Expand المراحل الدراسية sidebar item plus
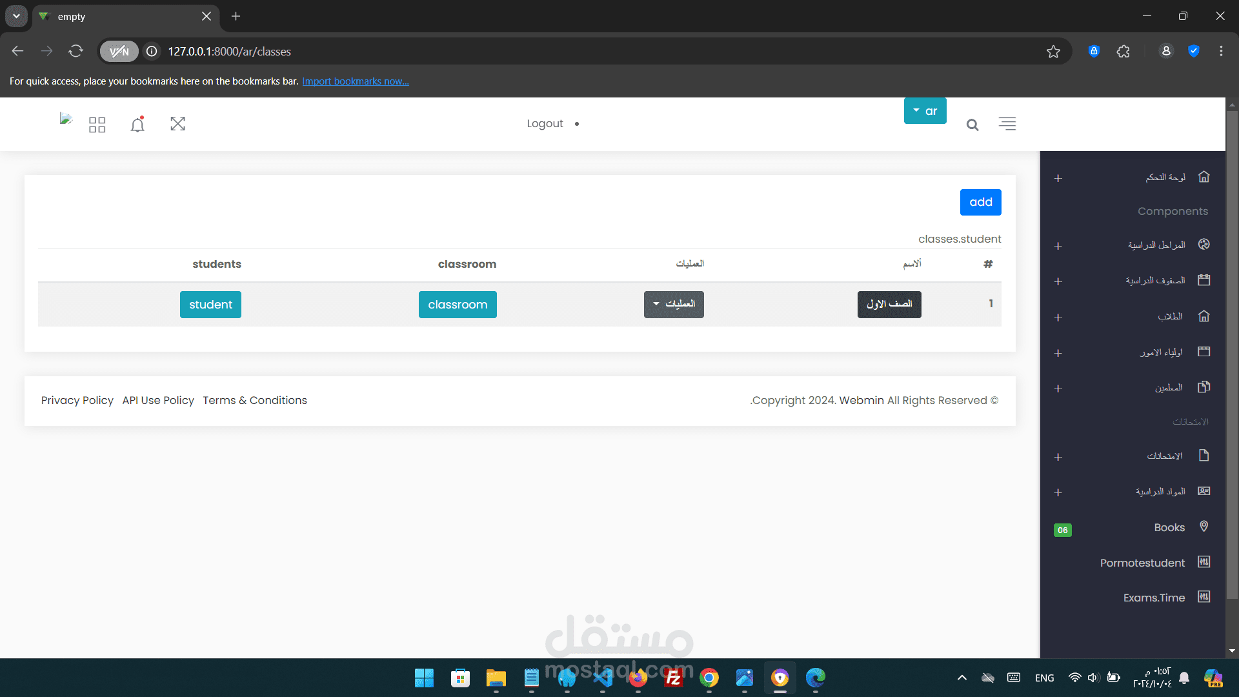Image resolution: width=1239 pixels, height=697 pixels. tap(1058, 246)
